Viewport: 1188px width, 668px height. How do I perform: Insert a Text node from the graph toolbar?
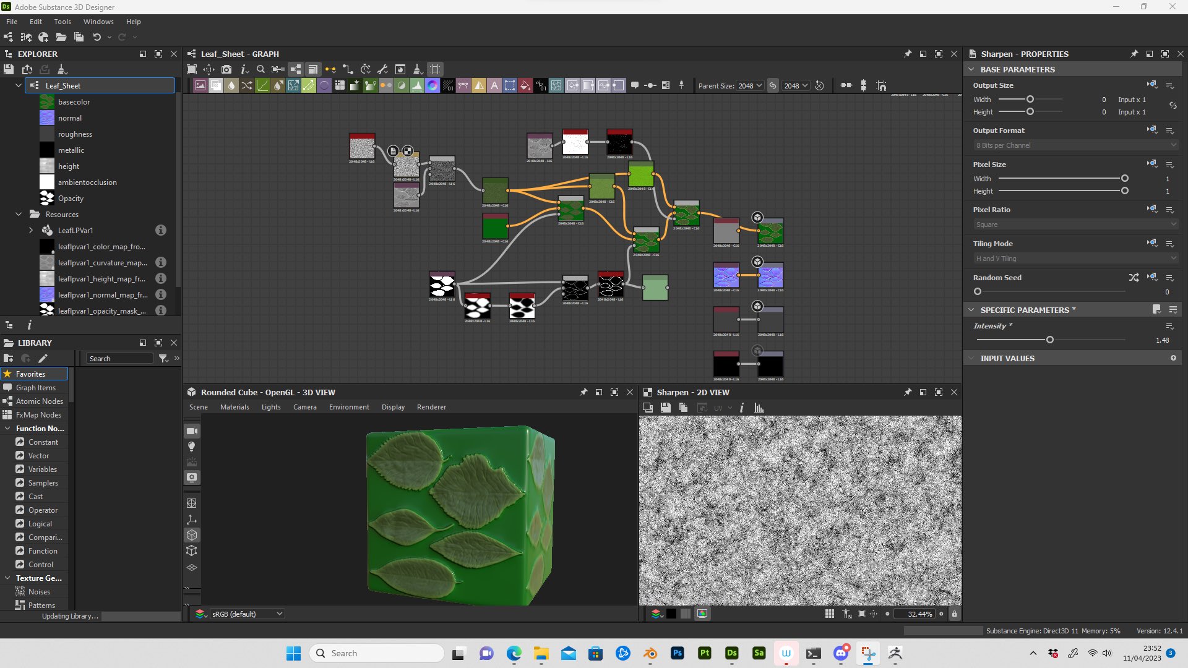tap(494, 85)
